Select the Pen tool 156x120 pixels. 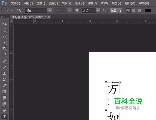point(4,111)
